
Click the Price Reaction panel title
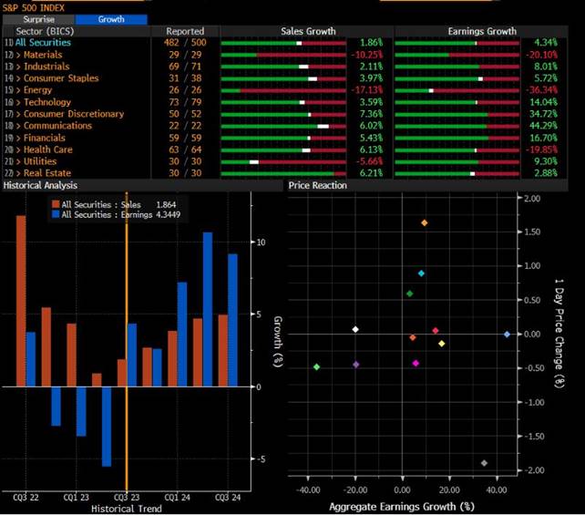(x=317, y=185)
